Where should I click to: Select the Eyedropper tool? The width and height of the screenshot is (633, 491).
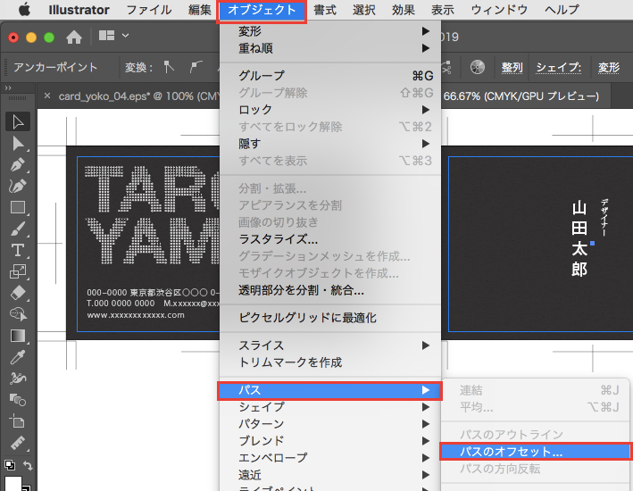click(x=17, y=357)
